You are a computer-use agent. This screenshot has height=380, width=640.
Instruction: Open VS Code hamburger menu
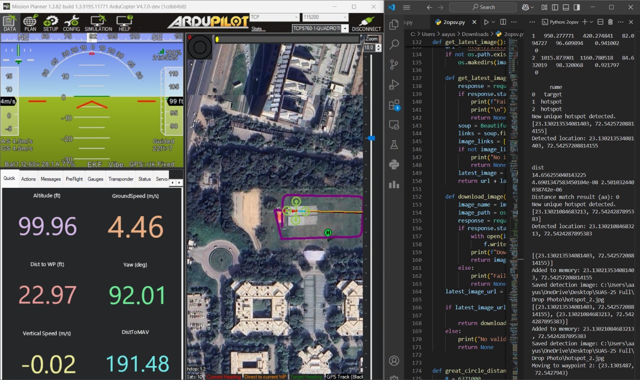(407, 7)
